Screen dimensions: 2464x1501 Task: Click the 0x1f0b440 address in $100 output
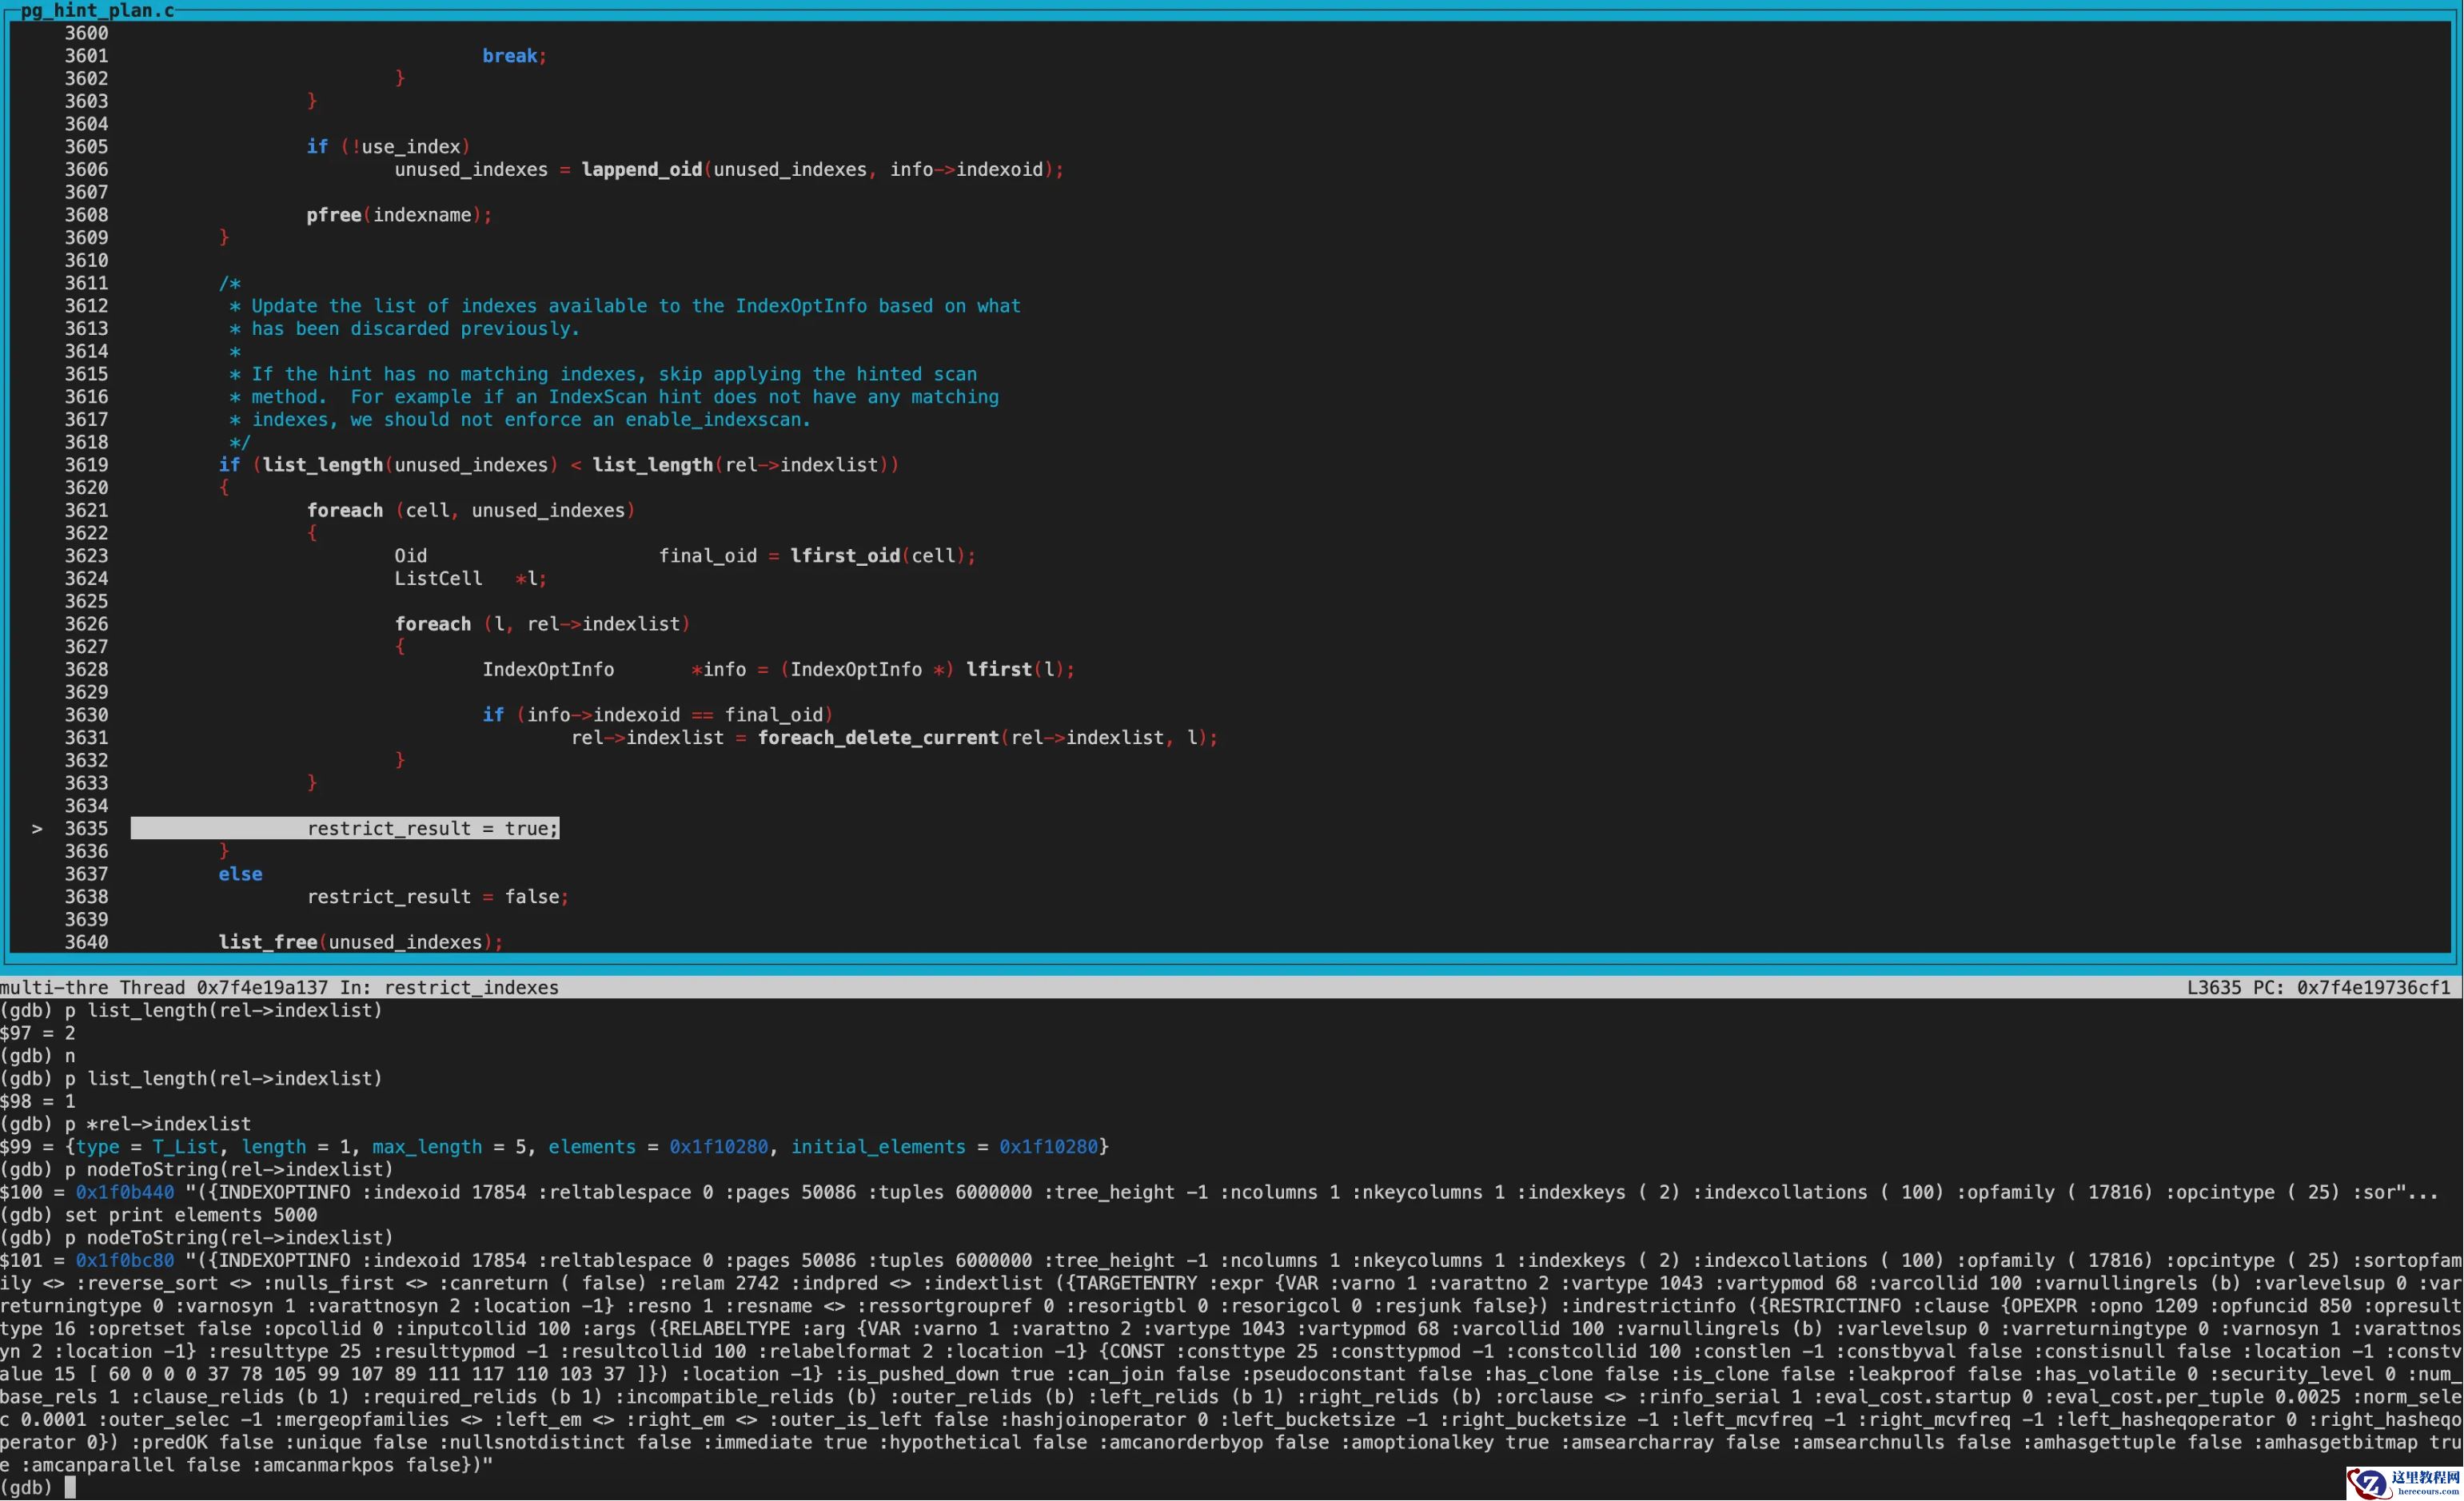click(124, 1192)
